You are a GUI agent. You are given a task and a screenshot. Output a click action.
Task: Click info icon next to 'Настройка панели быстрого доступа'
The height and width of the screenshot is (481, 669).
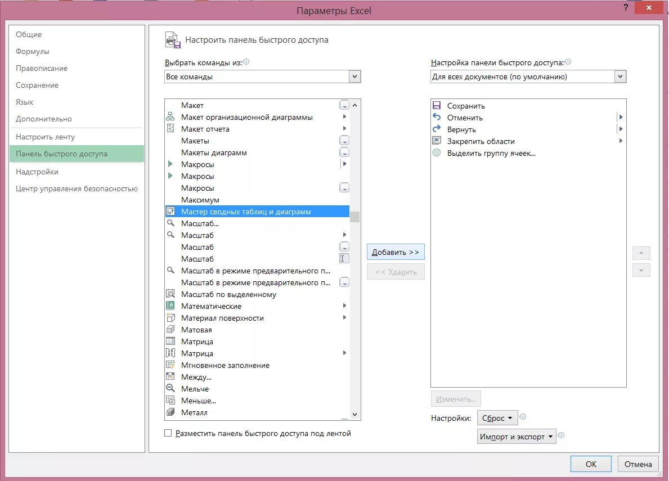point(568,62)
